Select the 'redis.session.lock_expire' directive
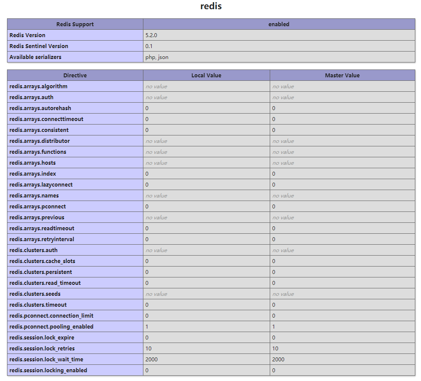Screen dimensions: 421x381 pyautogui.click(x=42, y=338)
